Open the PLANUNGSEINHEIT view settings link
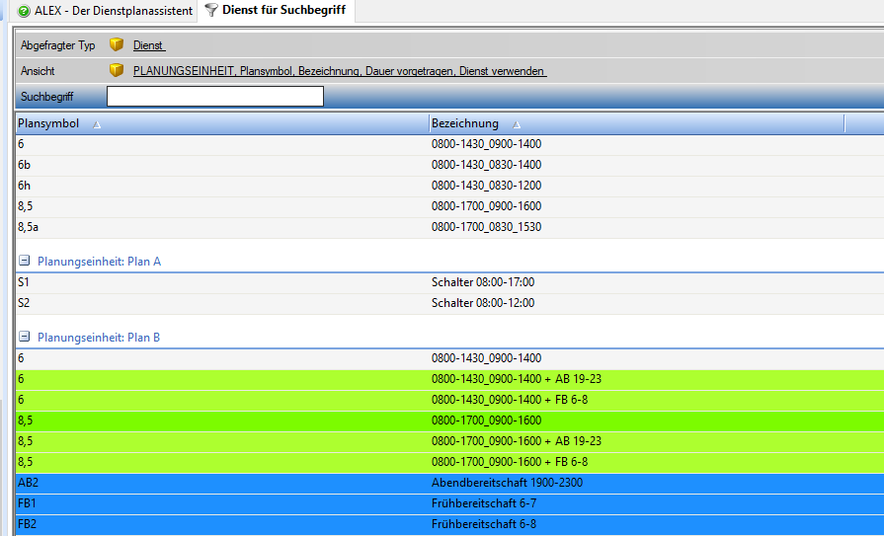This screenshot has height=536, width=884. 339,71
